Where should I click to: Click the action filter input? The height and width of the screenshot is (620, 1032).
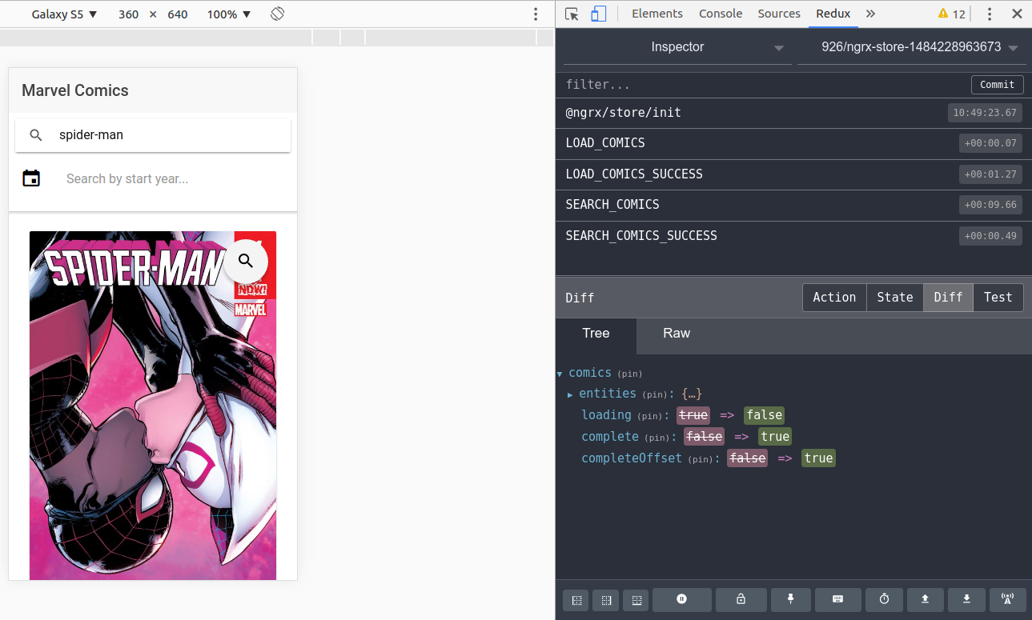[763, 85]
